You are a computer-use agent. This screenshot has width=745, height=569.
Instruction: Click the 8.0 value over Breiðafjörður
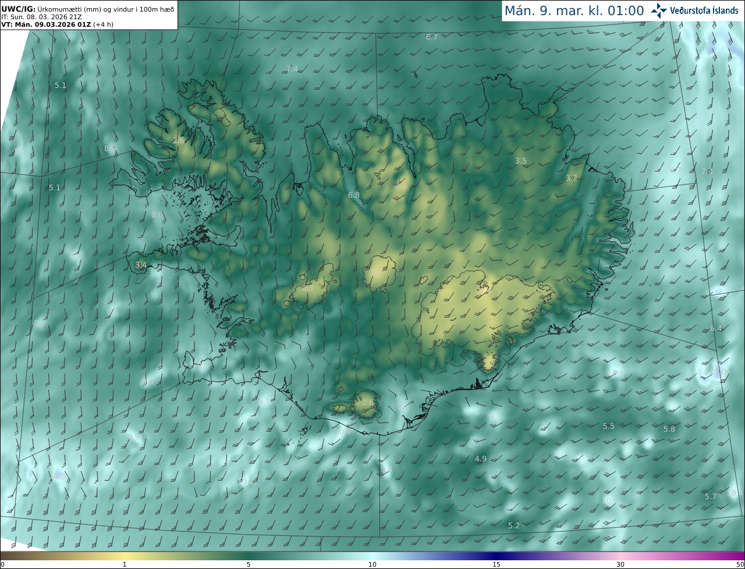tap(157, 215)
